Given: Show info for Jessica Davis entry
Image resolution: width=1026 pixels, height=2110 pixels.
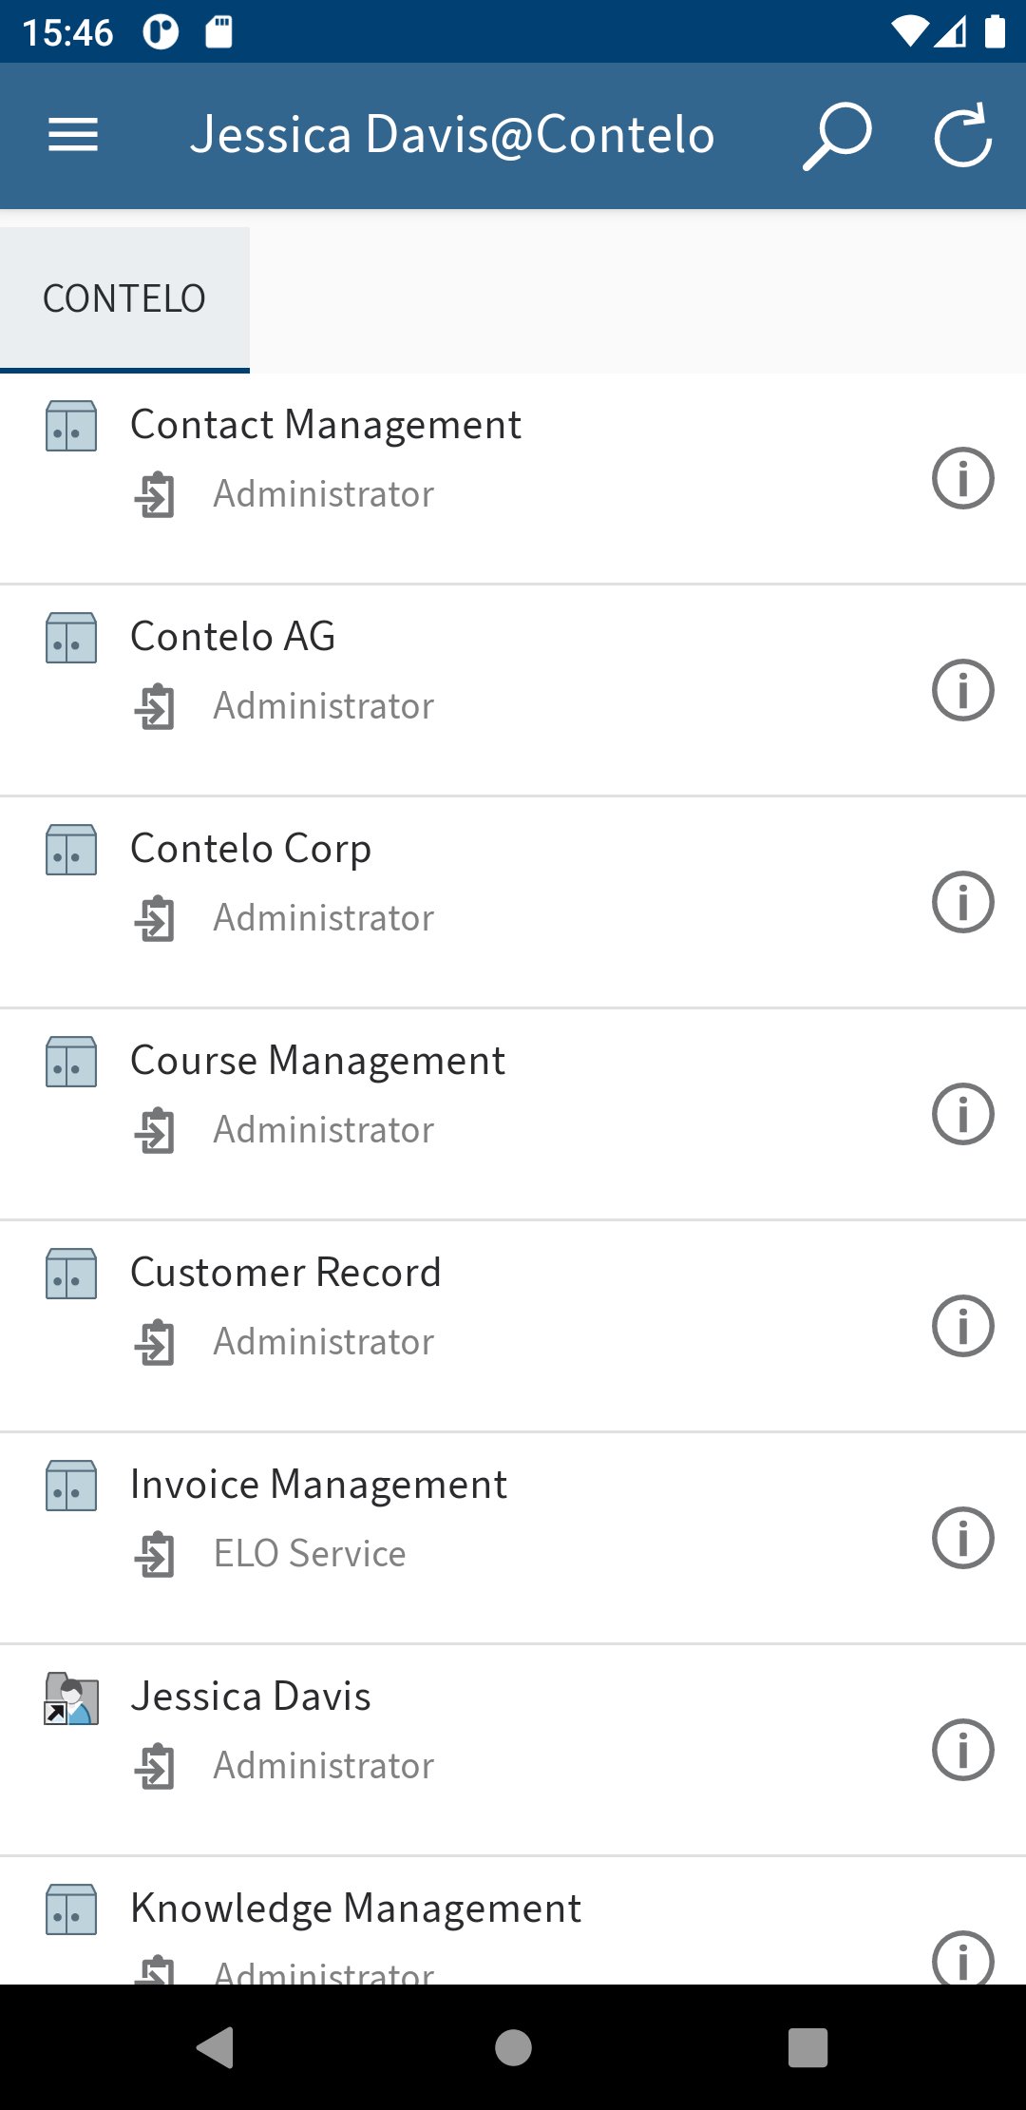Looking at the screenshot, I should [x=962, y=1750].
